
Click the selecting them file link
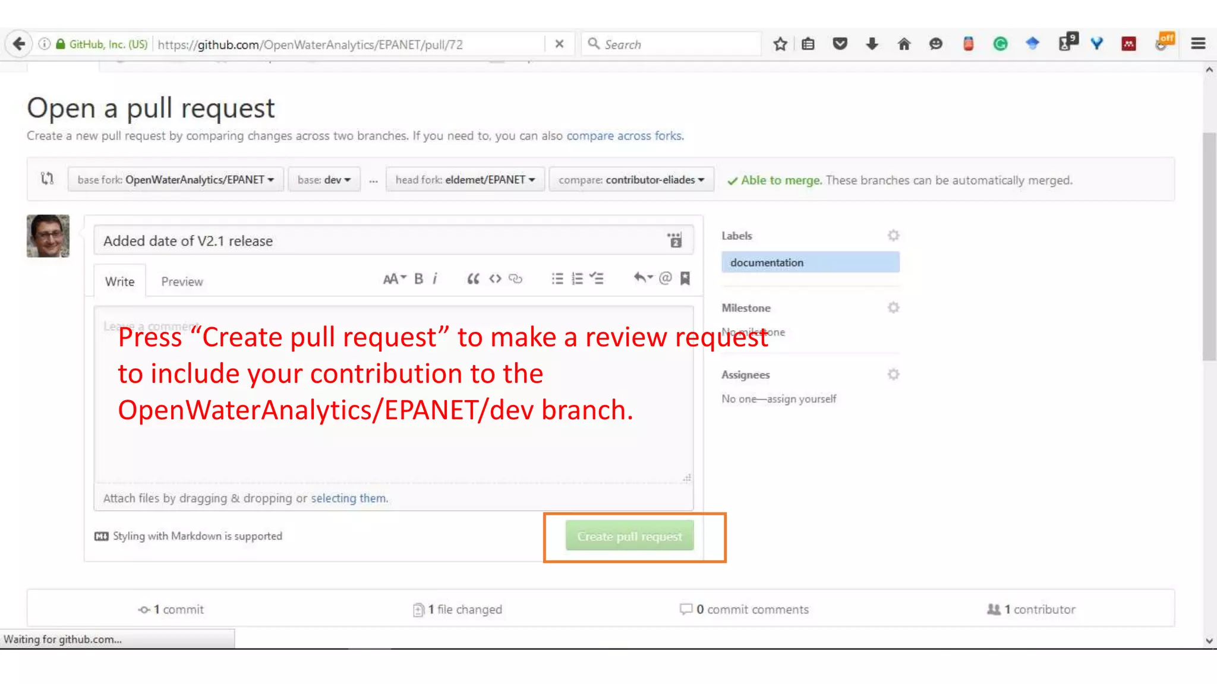349,498
